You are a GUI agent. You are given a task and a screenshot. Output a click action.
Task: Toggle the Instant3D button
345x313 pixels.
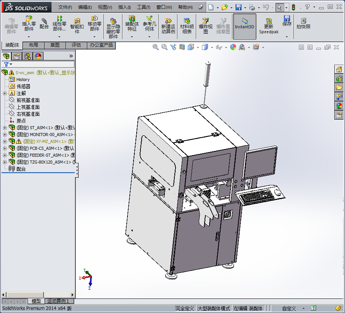pyautogui.click(x=244, y=26)
